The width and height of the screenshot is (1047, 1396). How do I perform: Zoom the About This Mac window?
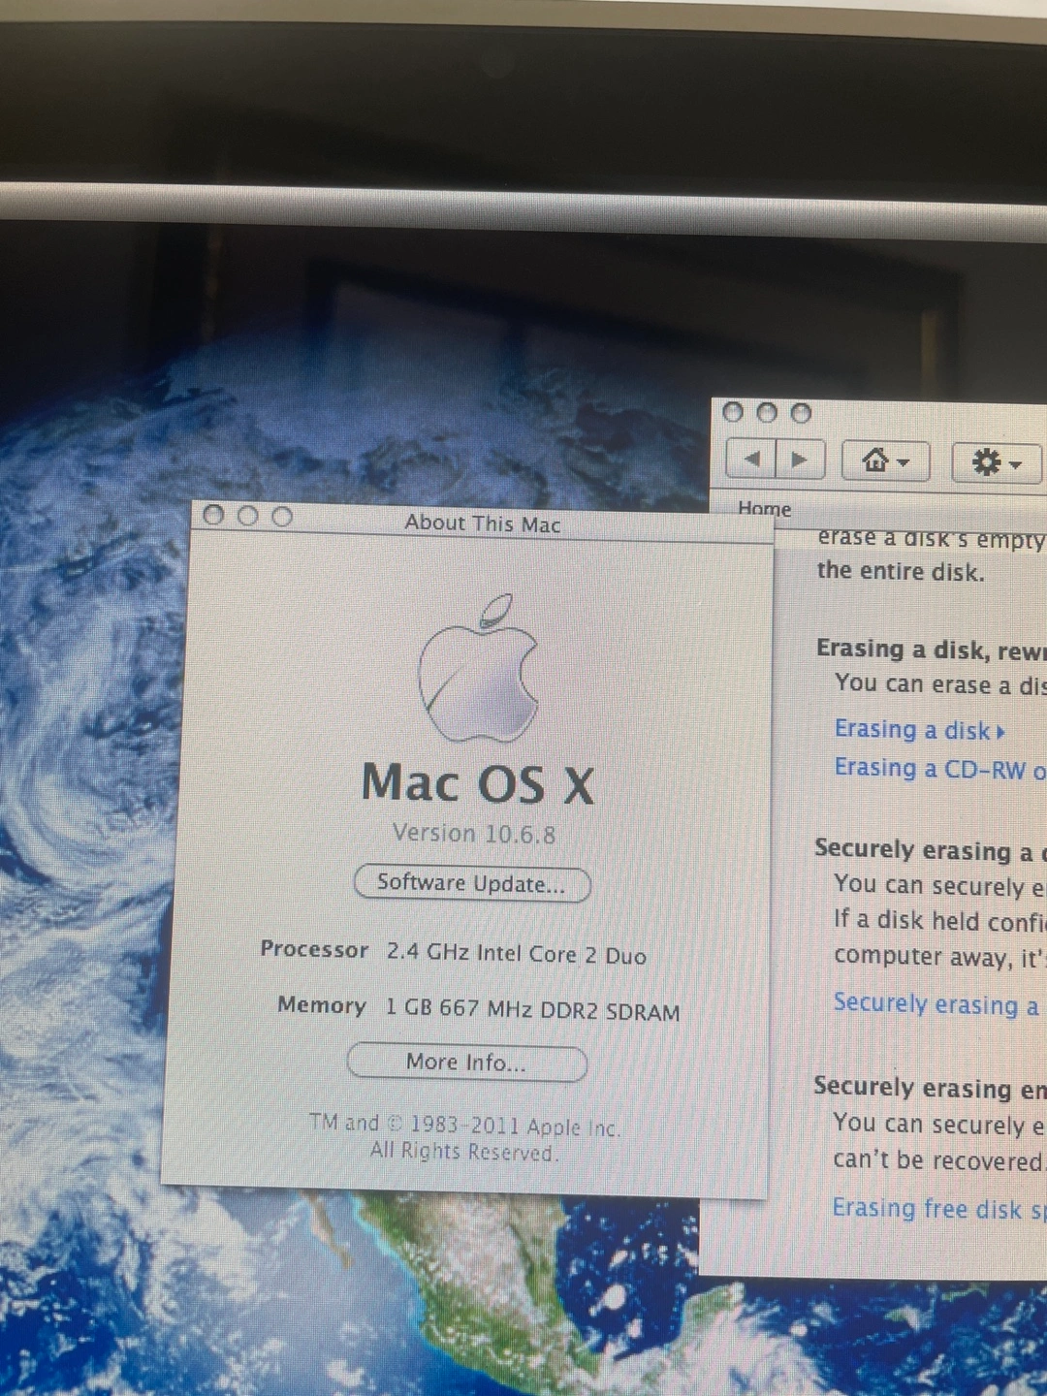coord(282,517)
